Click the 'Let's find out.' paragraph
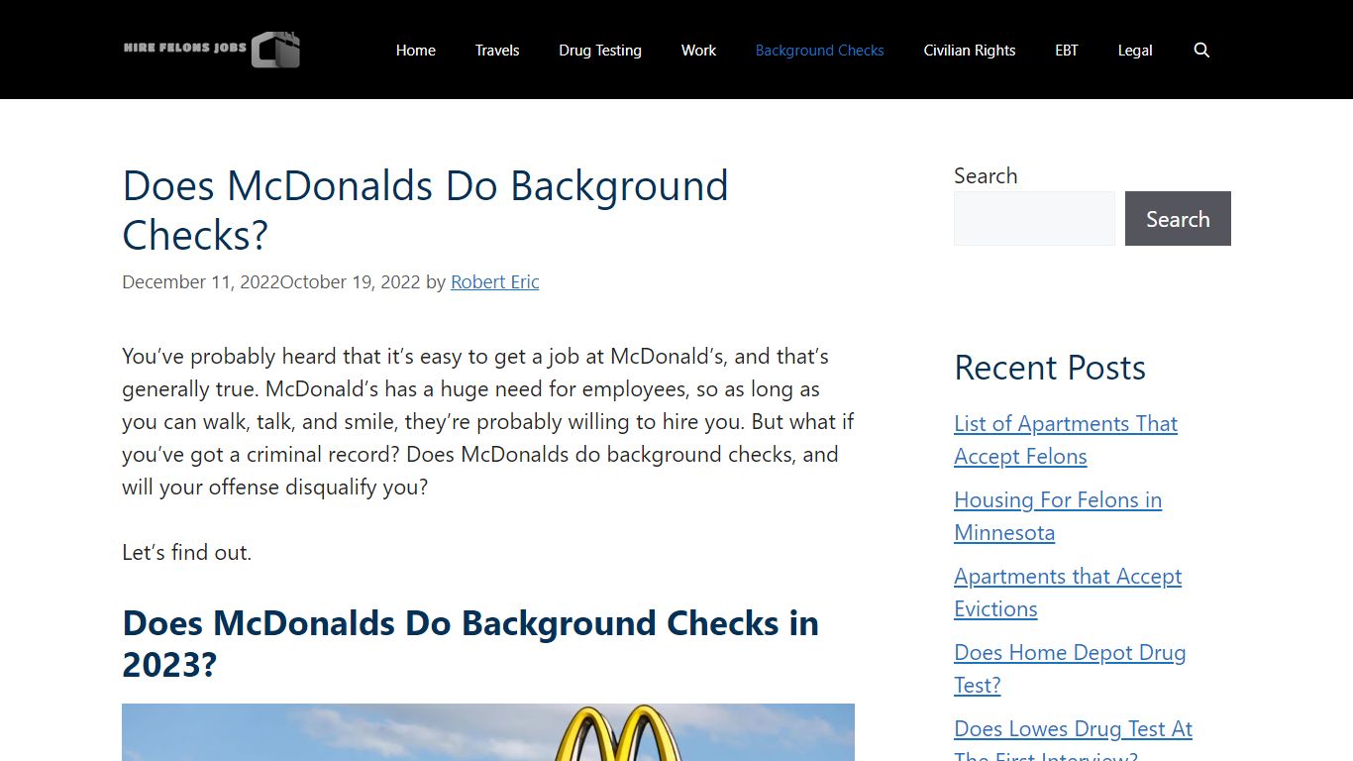 tap(187, 552)
